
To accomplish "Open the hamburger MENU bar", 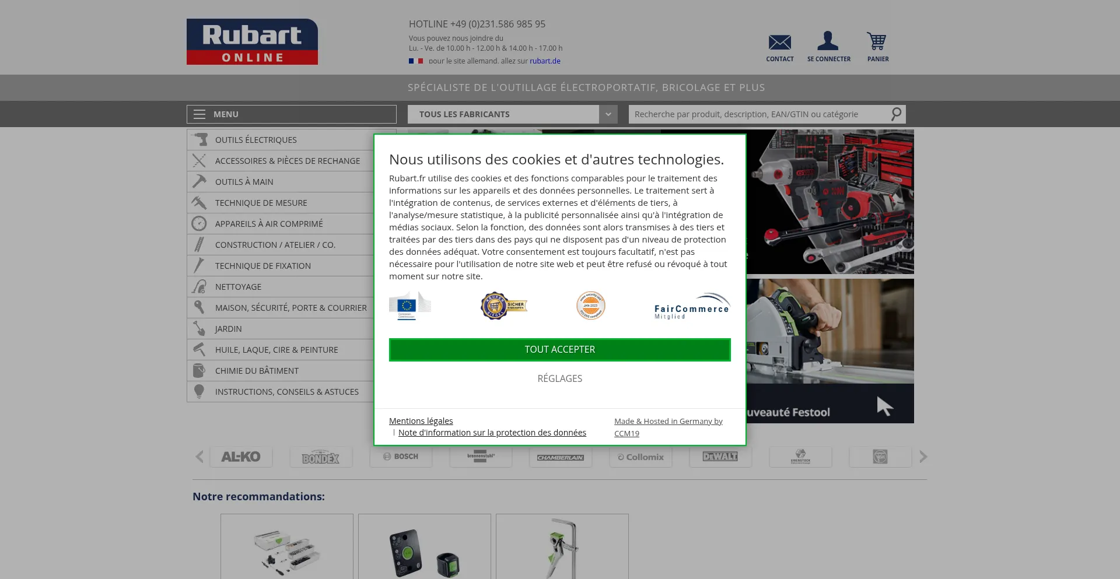I will 291,114.
